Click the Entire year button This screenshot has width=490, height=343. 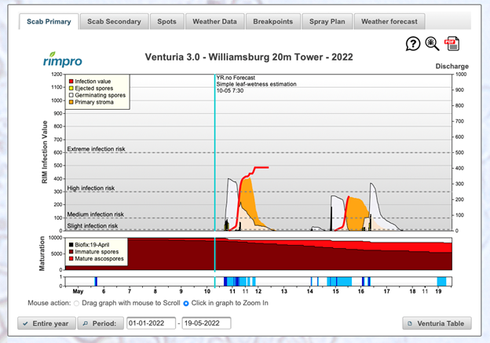[47, 323]
